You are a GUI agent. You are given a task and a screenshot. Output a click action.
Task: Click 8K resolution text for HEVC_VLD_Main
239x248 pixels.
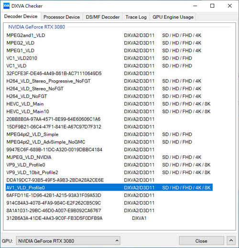pyautogui.click(x=207, y=104)
